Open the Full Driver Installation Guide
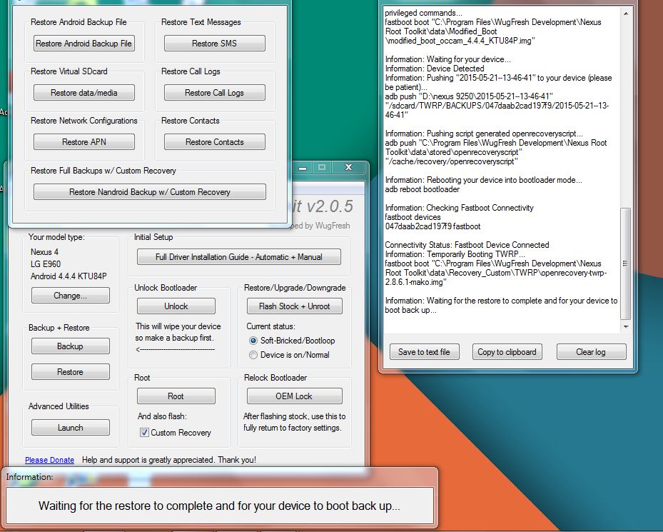This screenshot has width=663, height=532. coord(239,257)
